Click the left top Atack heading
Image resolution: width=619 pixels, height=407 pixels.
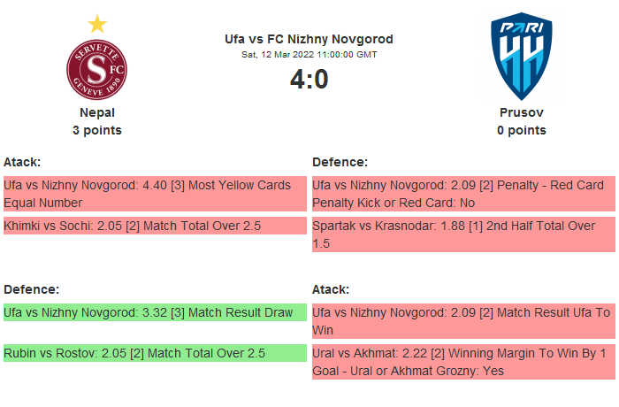tap(22, 162)
